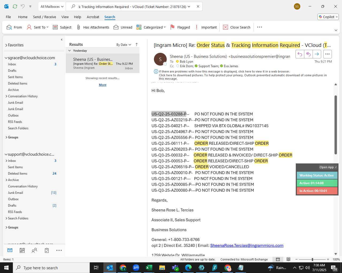The width and height of the screenshot is (342, 273).
Task: Open the search box options chevron
Action: pos(189,7)
